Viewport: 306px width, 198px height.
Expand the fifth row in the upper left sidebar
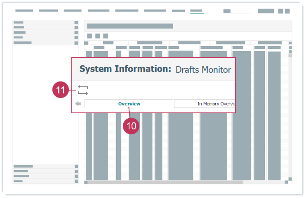coord(76,43)
